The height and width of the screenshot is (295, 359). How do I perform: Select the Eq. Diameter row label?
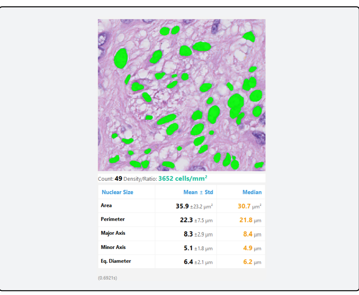coord(116,261)
